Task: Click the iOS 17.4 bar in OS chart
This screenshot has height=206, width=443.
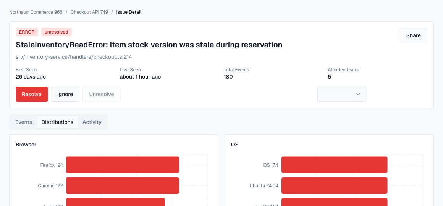Action: 334,165
